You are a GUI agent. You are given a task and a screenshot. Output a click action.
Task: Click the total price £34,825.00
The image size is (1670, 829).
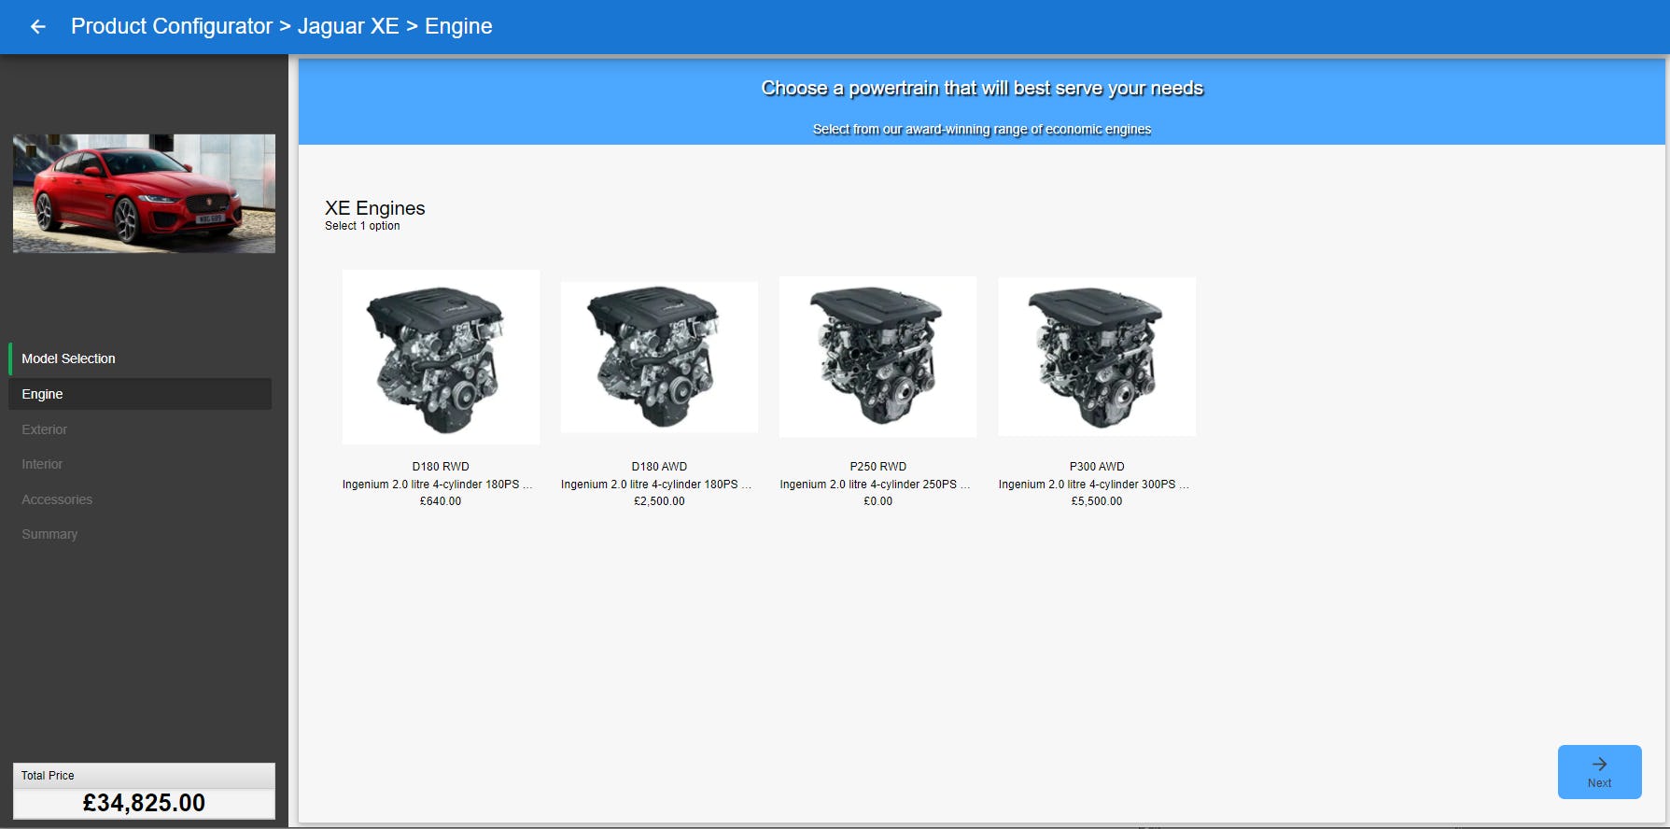(144, 803)
